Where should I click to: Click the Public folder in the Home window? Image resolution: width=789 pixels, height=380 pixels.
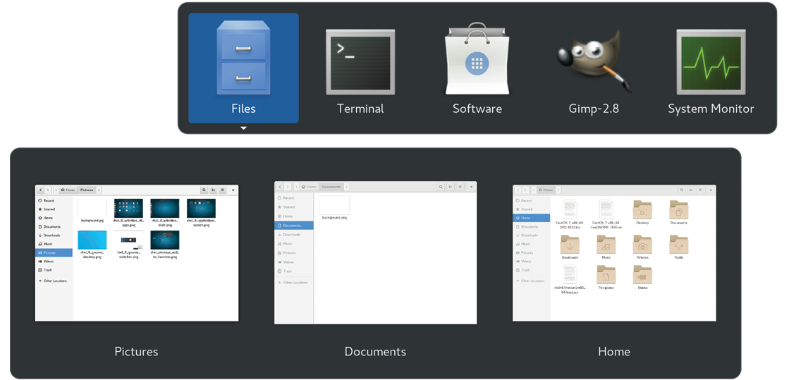click(x=678, y=246)
